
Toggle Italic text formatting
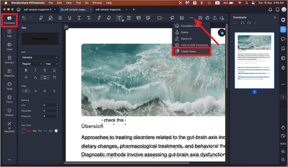pos(35,70)
